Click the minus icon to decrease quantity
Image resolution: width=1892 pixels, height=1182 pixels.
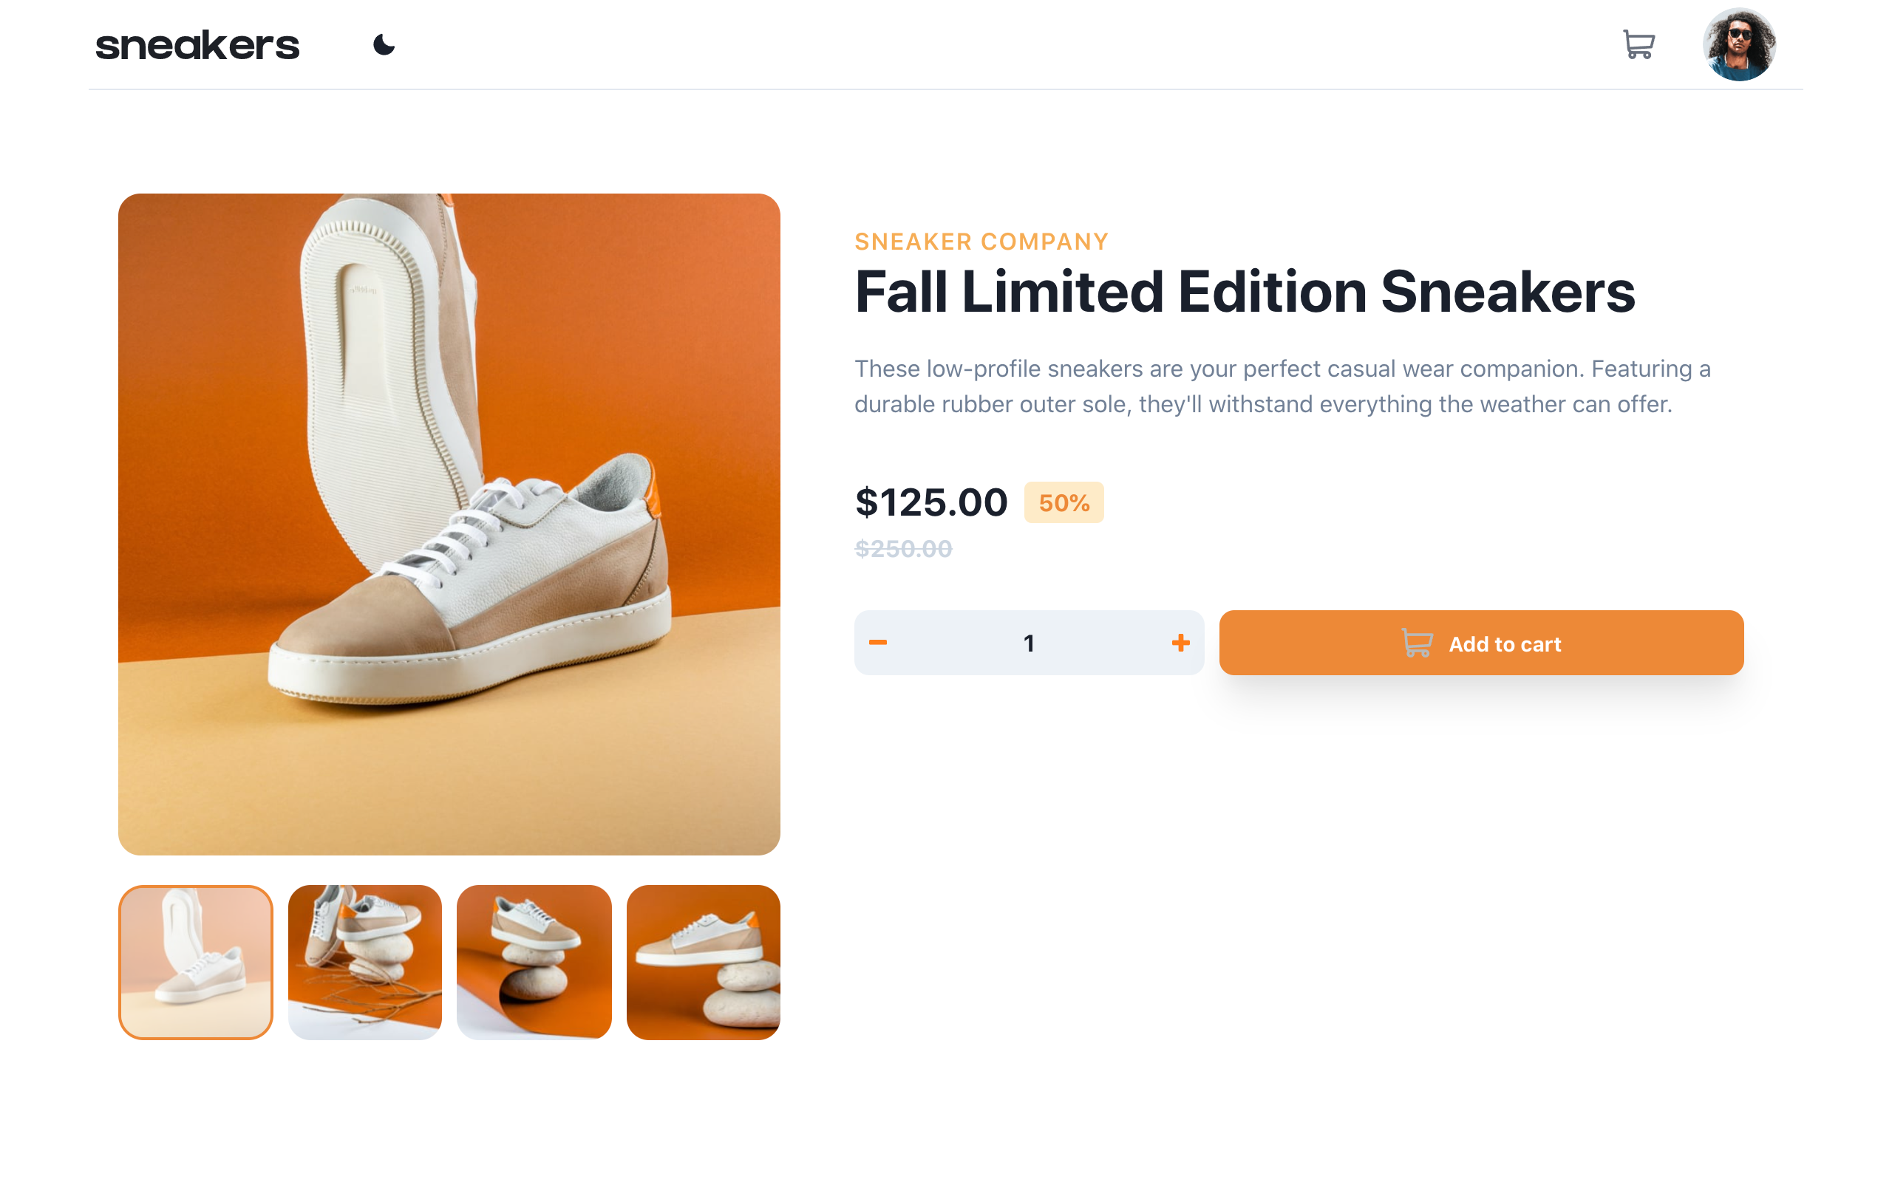coord(878,642)
